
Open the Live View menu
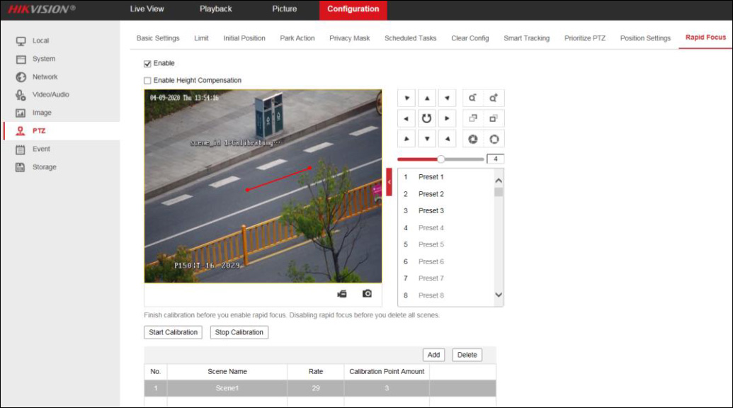146,9
